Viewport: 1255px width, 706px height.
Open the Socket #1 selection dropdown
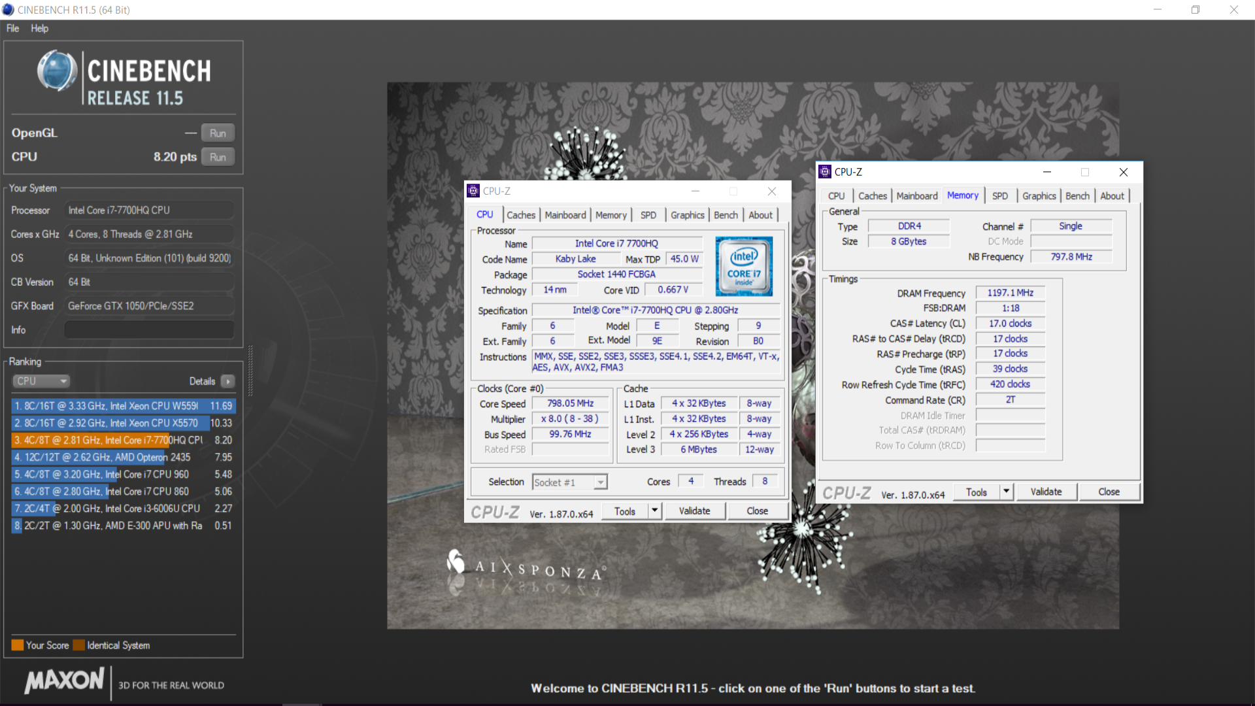[570, 482]
